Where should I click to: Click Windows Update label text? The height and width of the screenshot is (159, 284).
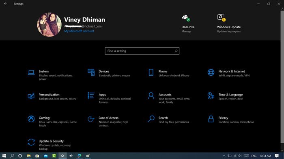[229, 27]
